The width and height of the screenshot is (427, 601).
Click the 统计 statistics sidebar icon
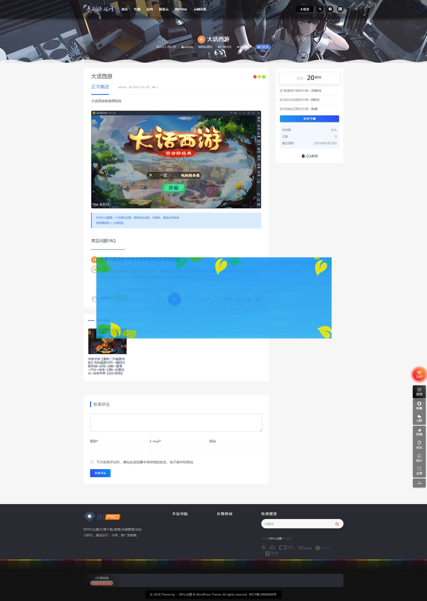click(x=419, y=458)
